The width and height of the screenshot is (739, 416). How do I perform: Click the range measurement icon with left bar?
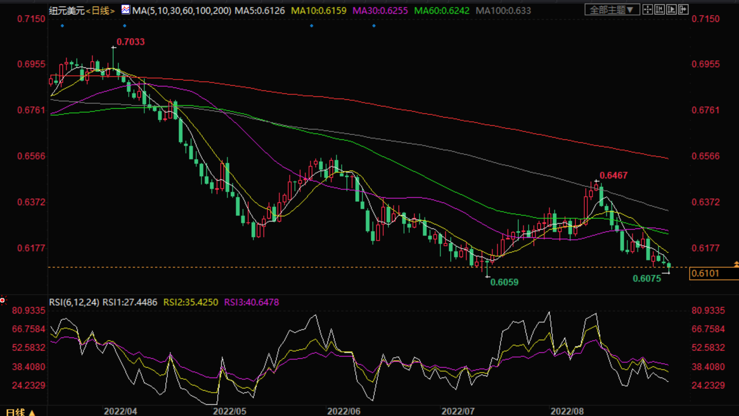point(659,10)
